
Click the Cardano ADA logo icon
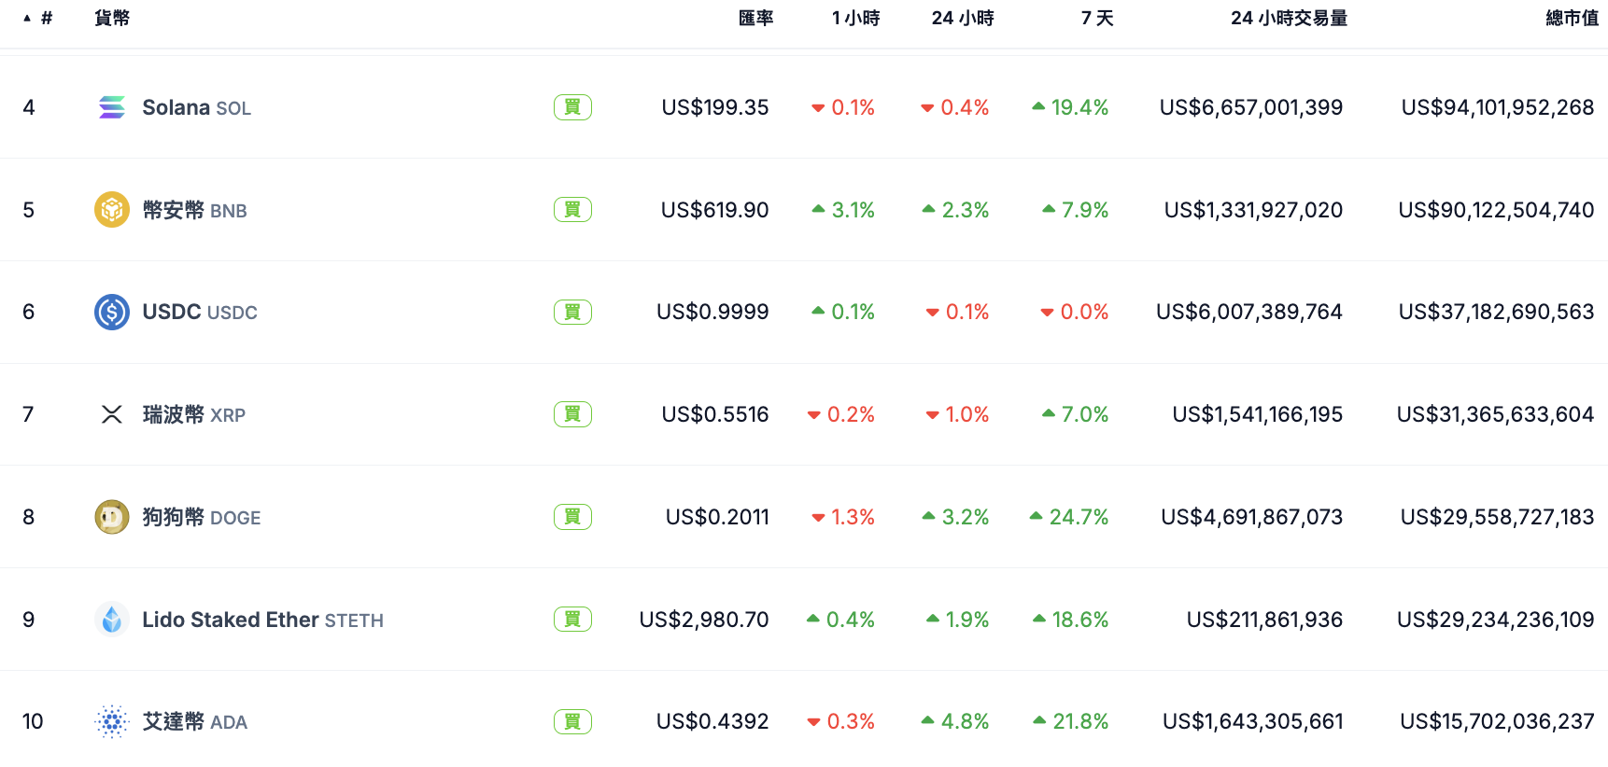(112, 721)
